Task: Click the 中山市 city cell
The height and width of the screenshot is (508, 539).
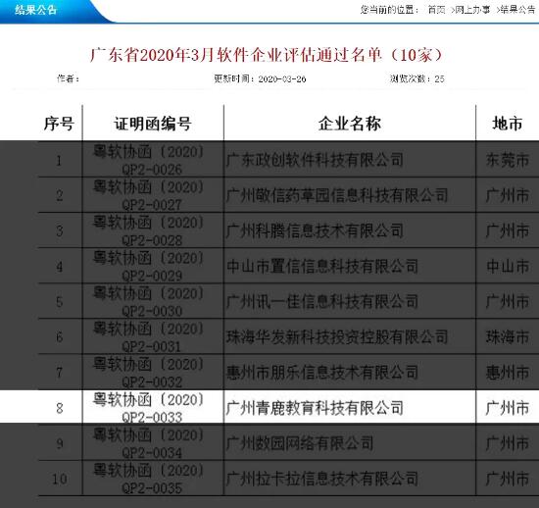Action: pyautogui.click(x=508, y=266)
